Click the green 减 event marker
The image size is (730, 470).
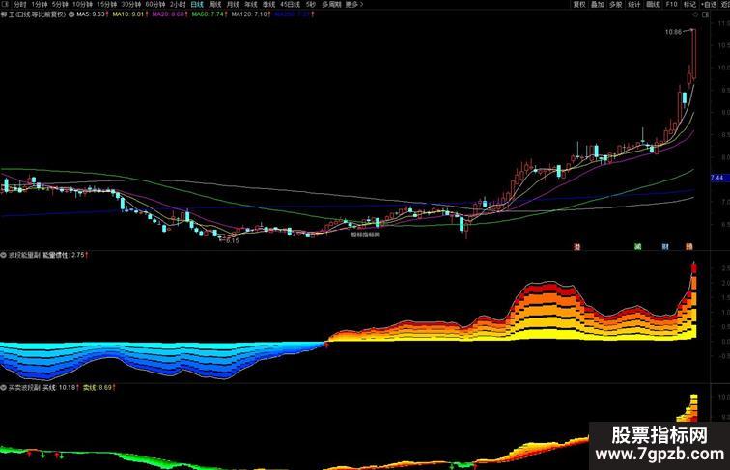tap(638, 247)
